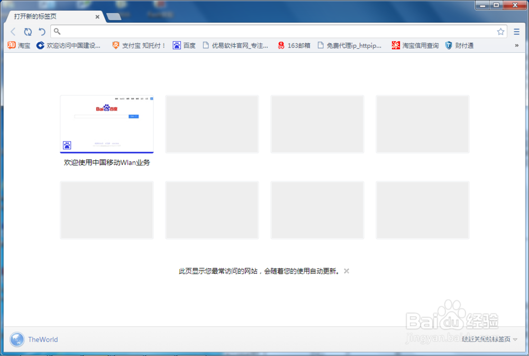Click the Taobao bookmark icon

pyautogui.click(x=12, y=45)
